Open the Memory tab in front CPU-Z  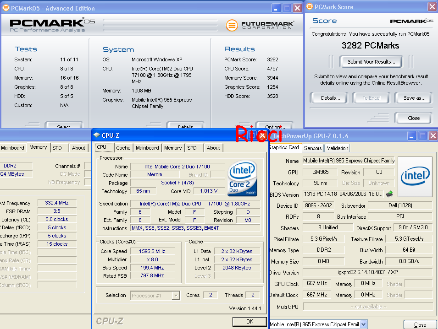[x=173, y=148]
